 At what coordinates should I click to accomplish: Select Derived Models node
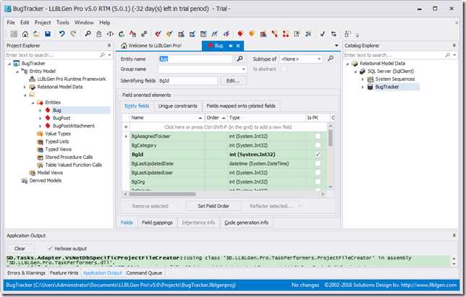(45, 181)
